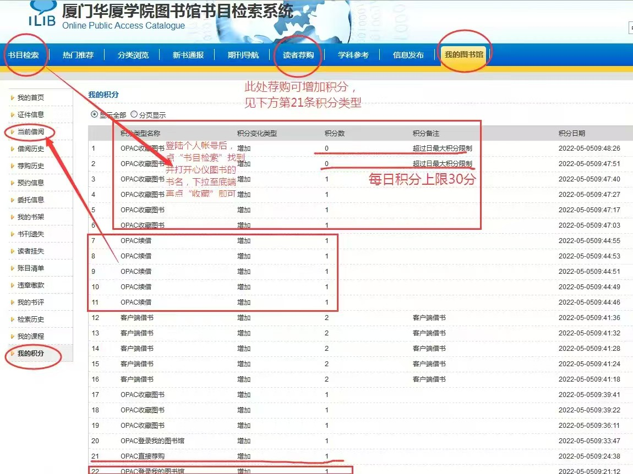
Task: Click the date 2022-05-0509:24:38
Action: click(x=590, y=456)
